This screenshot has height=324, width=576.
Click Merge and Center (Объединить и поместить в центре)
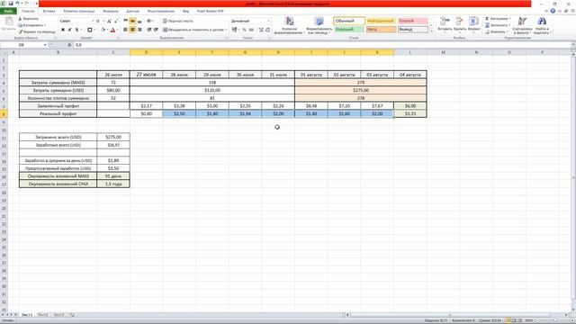point(194,30)
